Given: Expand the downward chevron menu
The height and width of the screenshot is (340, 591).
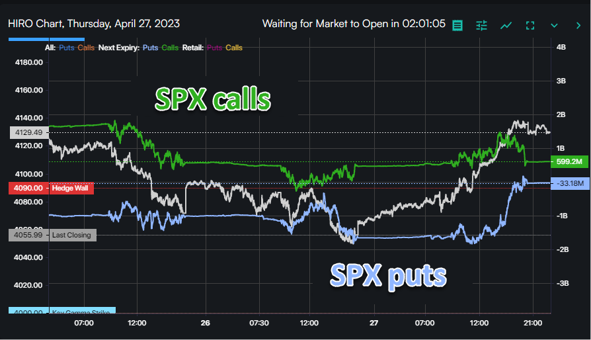Looking at the screenshot, I should click(x=554, y=25).
